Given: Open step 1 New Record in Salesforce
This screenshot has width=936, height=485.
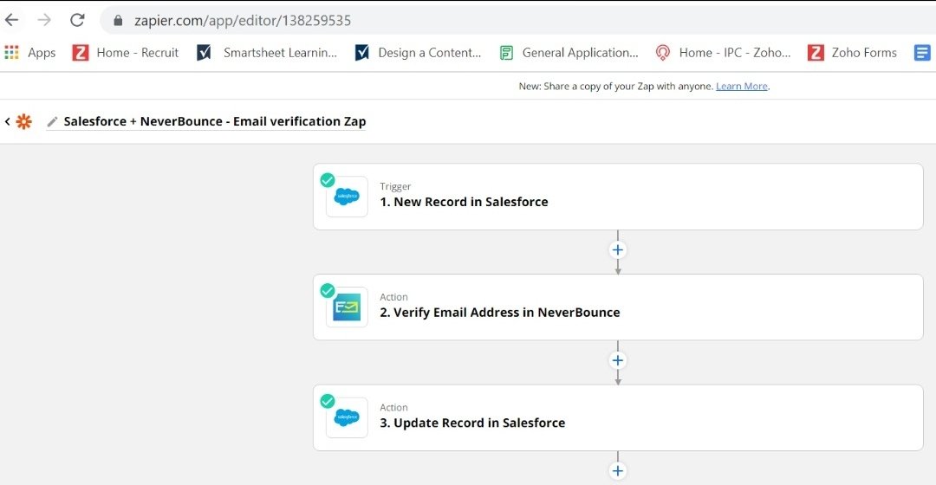Looking at the screenshot, I should 618,197.
